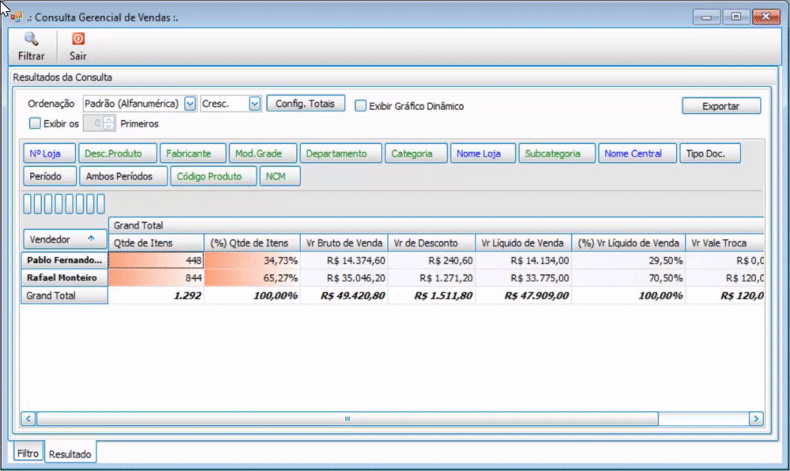Screen dimensions: 790x471
Task: Click the Vr de Desconto column header
Action: click(x=431, y=243)
